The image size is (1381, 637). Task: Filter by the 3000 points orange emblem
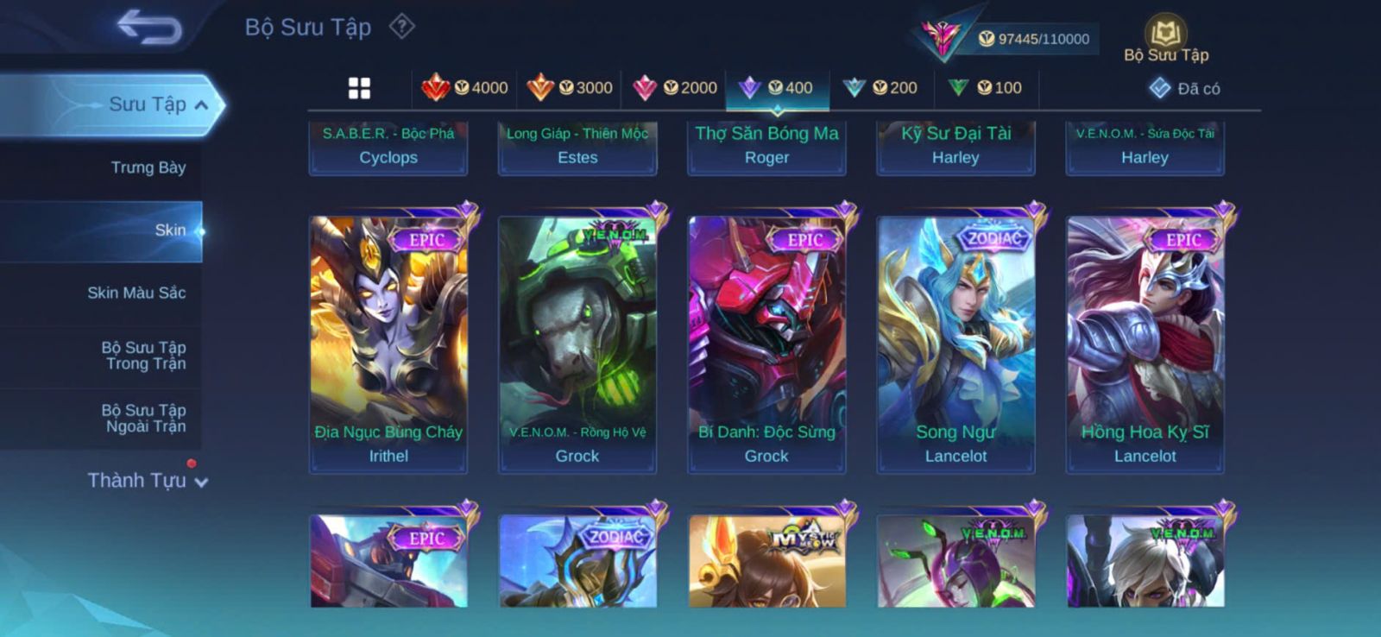point(570,87)
